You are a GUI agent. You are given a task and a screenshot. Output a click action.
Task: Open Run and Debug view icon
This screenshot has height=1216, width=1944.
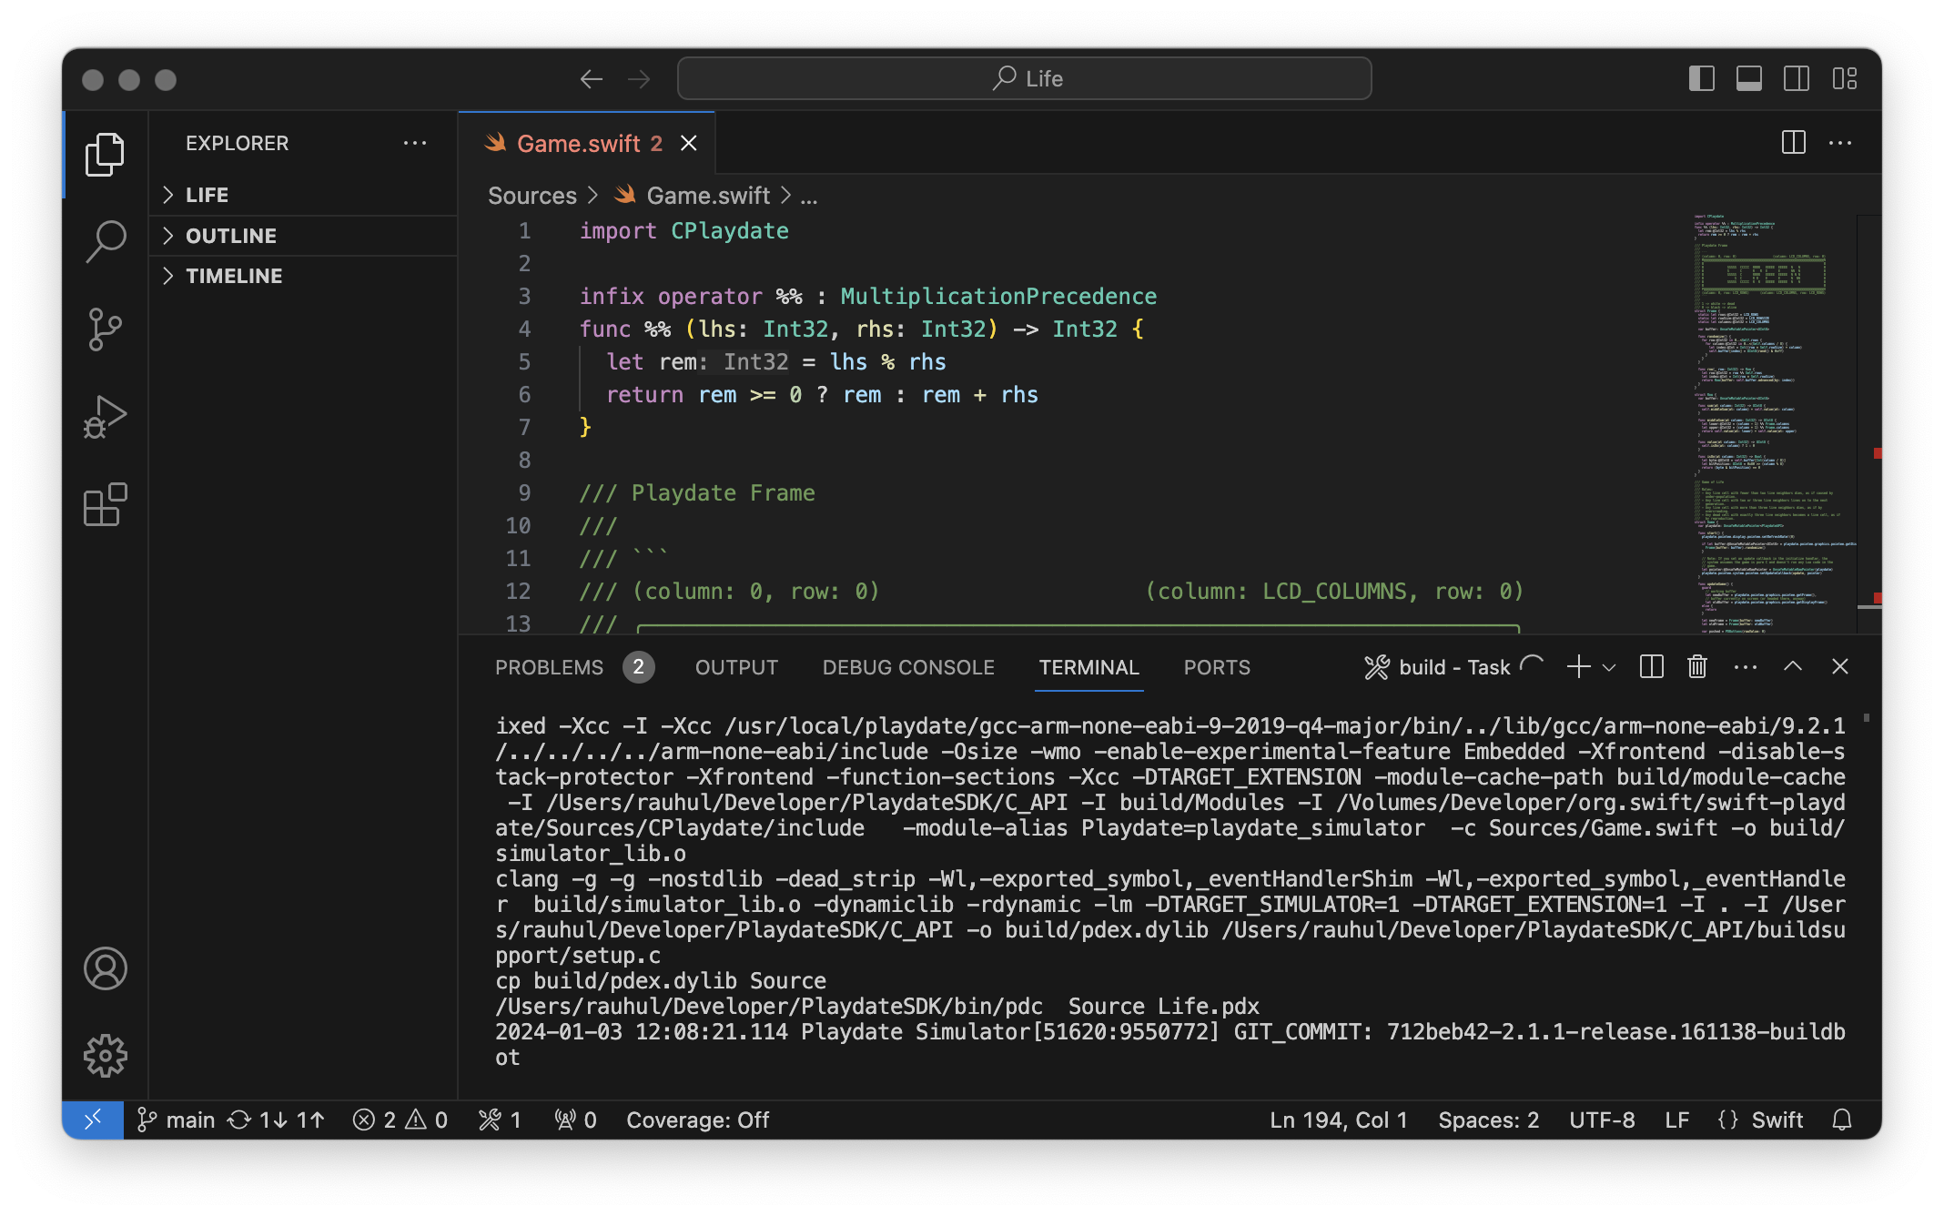(x=105, y=417)
